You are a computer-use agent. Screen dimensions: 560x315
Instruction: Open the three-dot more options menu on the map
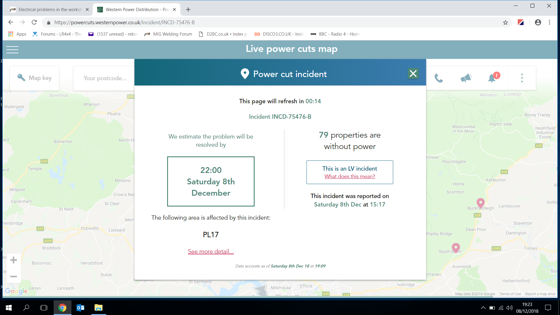(x=522, y=78)
